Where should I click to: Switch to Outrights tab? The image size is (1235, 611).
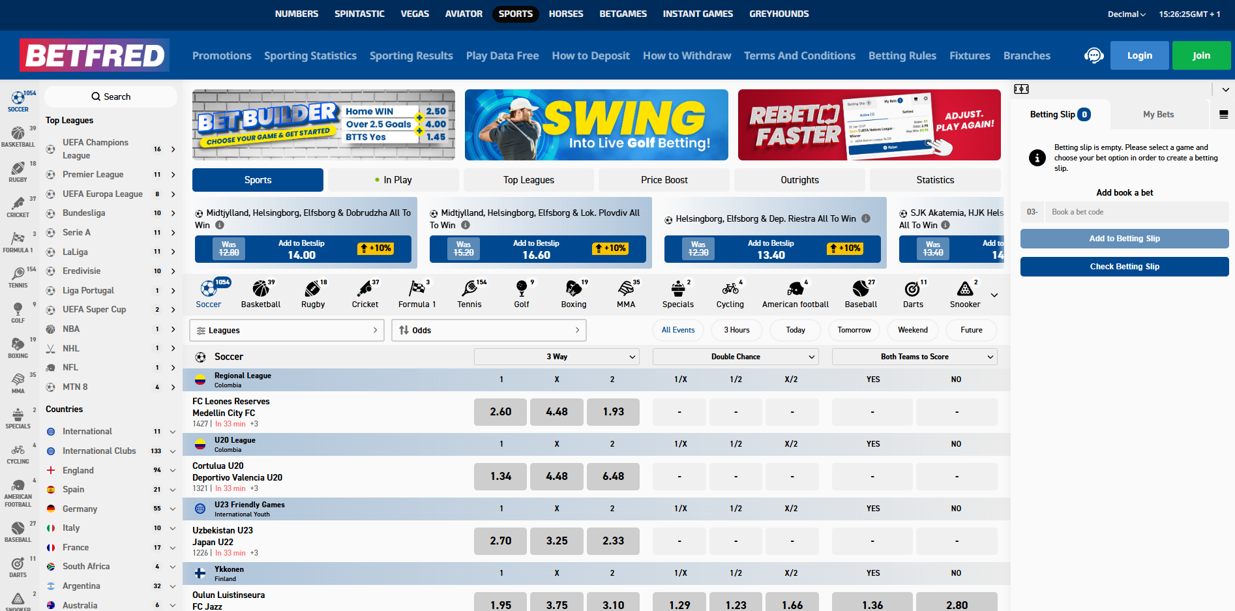coord(799,180)
